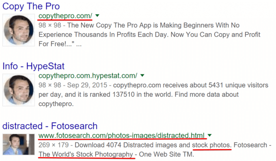Click the '269 × 179' image size text
276x161 pixels.
[x=53, y=145]
